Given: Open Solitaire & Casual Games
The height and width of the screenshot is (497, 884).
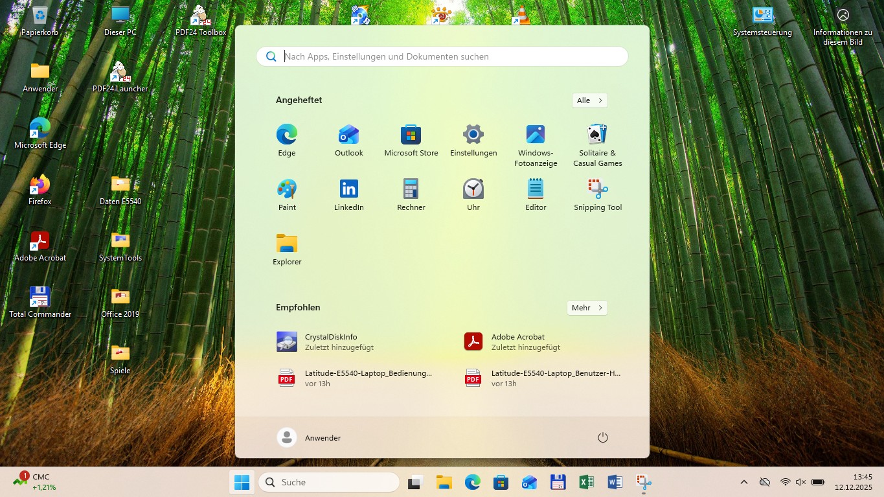Looking at the screenshot, I should pos(597,145).
